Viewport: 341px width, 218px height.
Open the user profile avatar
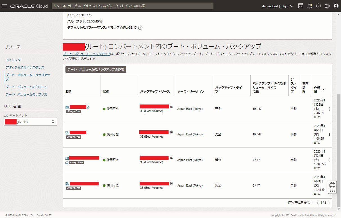click(336, 6)
